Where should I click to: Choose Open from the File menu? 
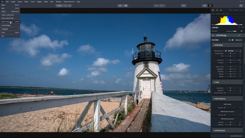tap(10, 5)
